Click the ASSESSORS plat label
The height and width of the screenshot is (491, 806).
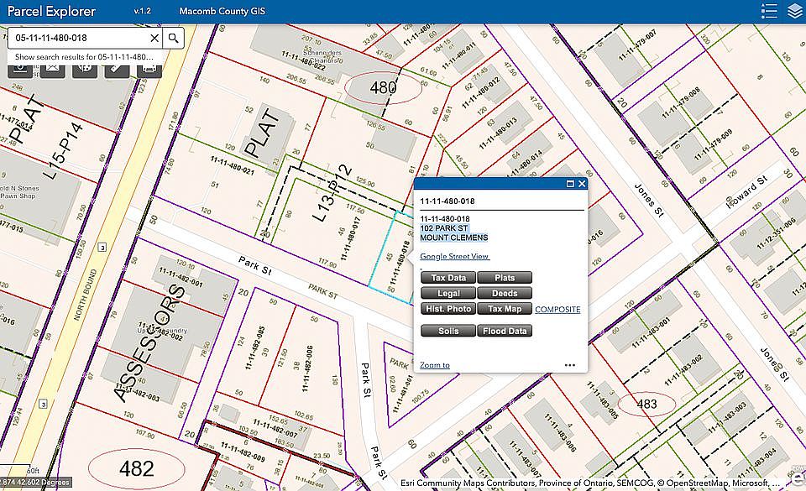click(x=149, y=343)
